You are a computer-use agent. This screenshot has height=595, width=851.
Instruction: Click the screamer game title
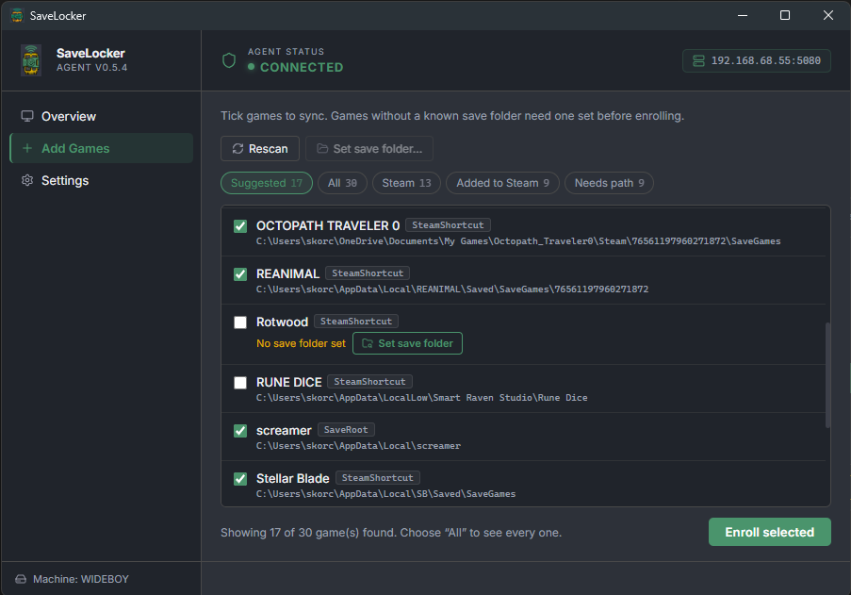pos(284,431)
